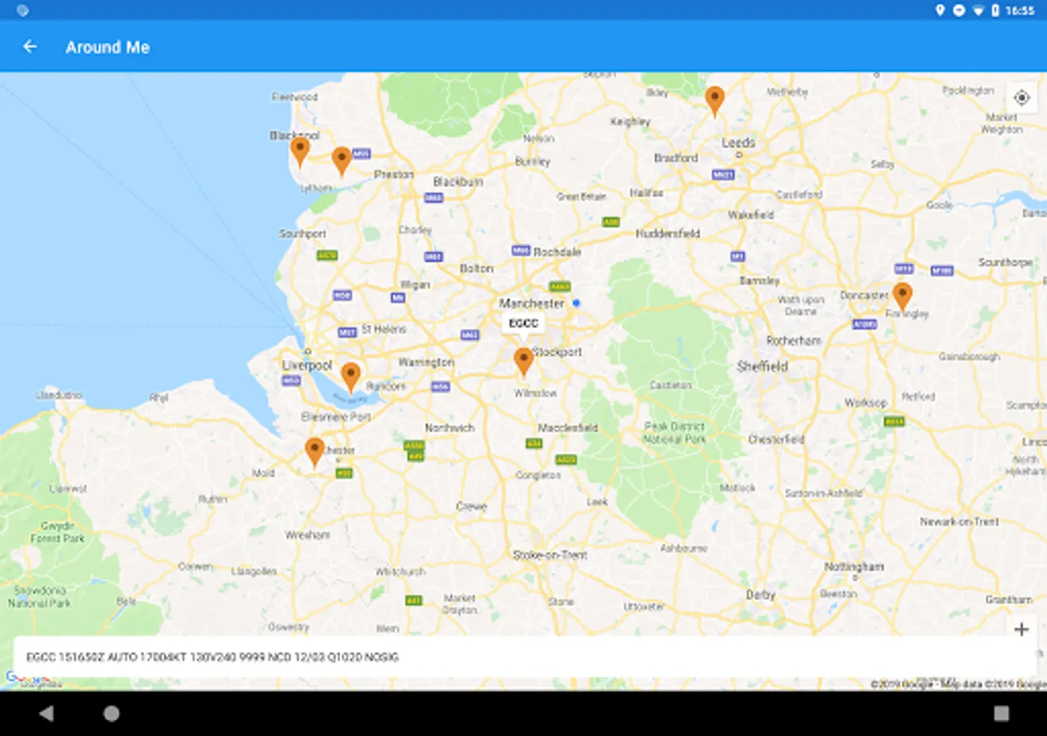Go back using the toolbar arrow
Image resolution: width=1047 pixels, height=736 pixels.
pyautogui.click(x=30, y=47)
